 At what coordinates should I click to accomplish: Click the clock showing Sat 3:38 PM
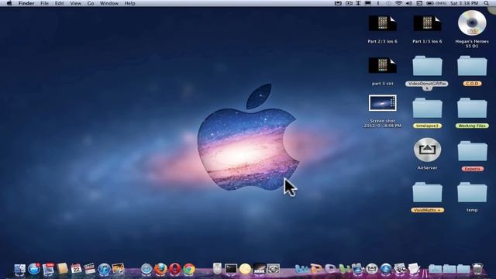click(x=464, y=3)
